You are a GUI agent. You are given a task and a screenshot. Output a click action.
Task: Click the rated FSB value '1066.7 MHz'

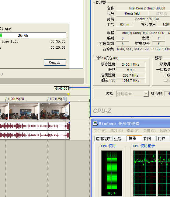click(131, 81)
